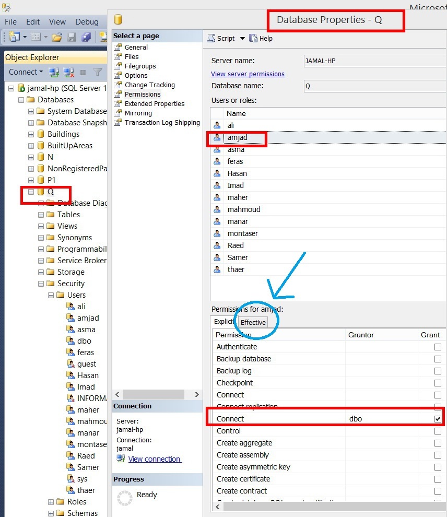
Task: Click the Open File folder toolbar icon
Action: click(x=57, y=37)
